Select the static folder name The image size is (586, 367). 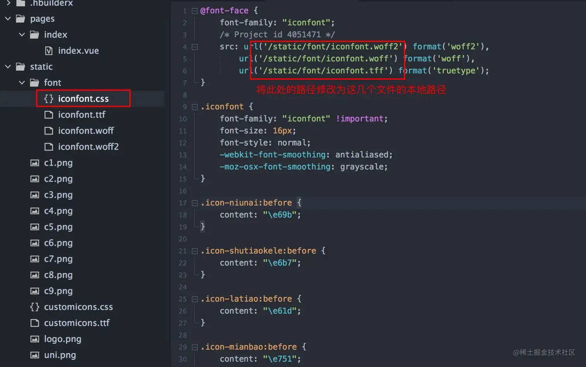click(x=41, y=67)
